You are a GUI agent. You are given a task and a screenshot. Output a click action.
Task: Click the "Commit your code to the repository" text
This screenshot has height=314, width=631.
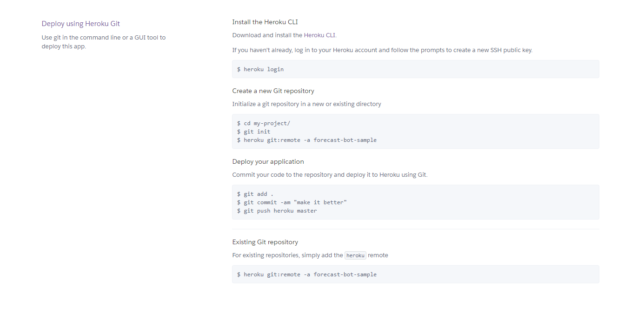[329, 174]
